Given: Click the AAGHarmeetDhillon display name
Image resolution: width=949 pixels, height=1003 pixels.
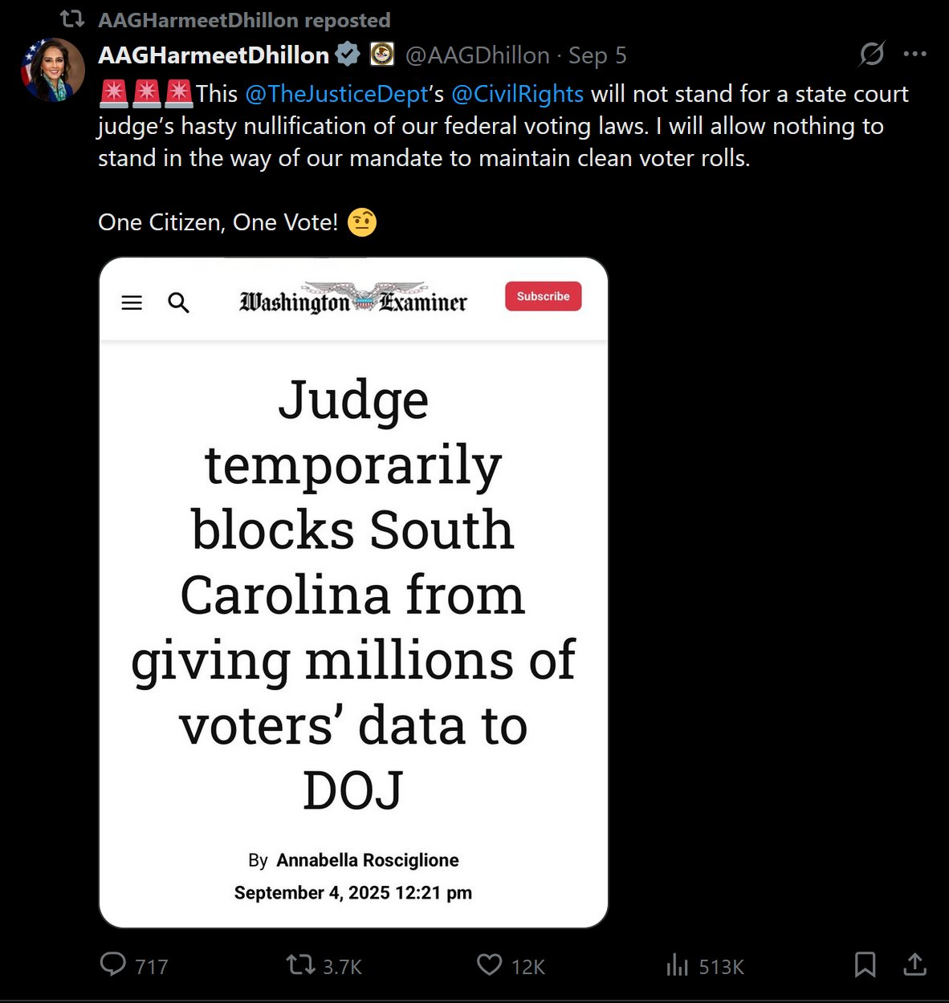Looking at the screenshot, I should (x=214, y=55).
